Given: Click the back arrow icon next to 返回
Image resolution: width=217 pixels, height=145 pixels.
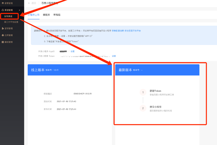Looking at the screenshot, I should click(29, 3).
